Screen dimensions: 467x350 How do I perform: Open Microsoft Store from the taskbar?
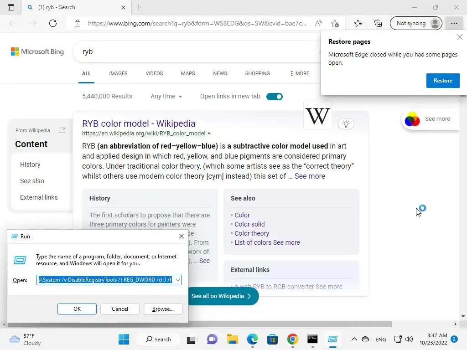pyautogui.click(x=273, y=339)
